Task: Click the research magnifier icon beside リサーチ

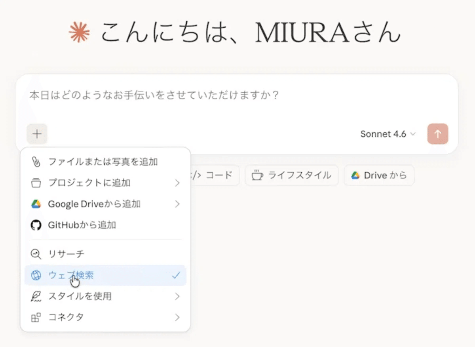Action: coord(36,254)
